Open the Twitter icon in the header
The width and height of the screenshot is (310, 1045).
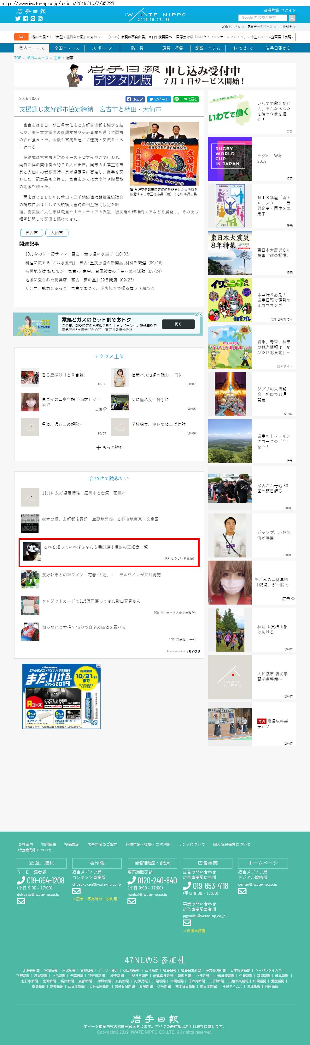pyautogui.click(x=18, y=19)
